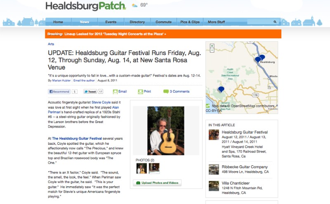
Task: Click the search magnifier icon in navbar
Action: point(275,22)
